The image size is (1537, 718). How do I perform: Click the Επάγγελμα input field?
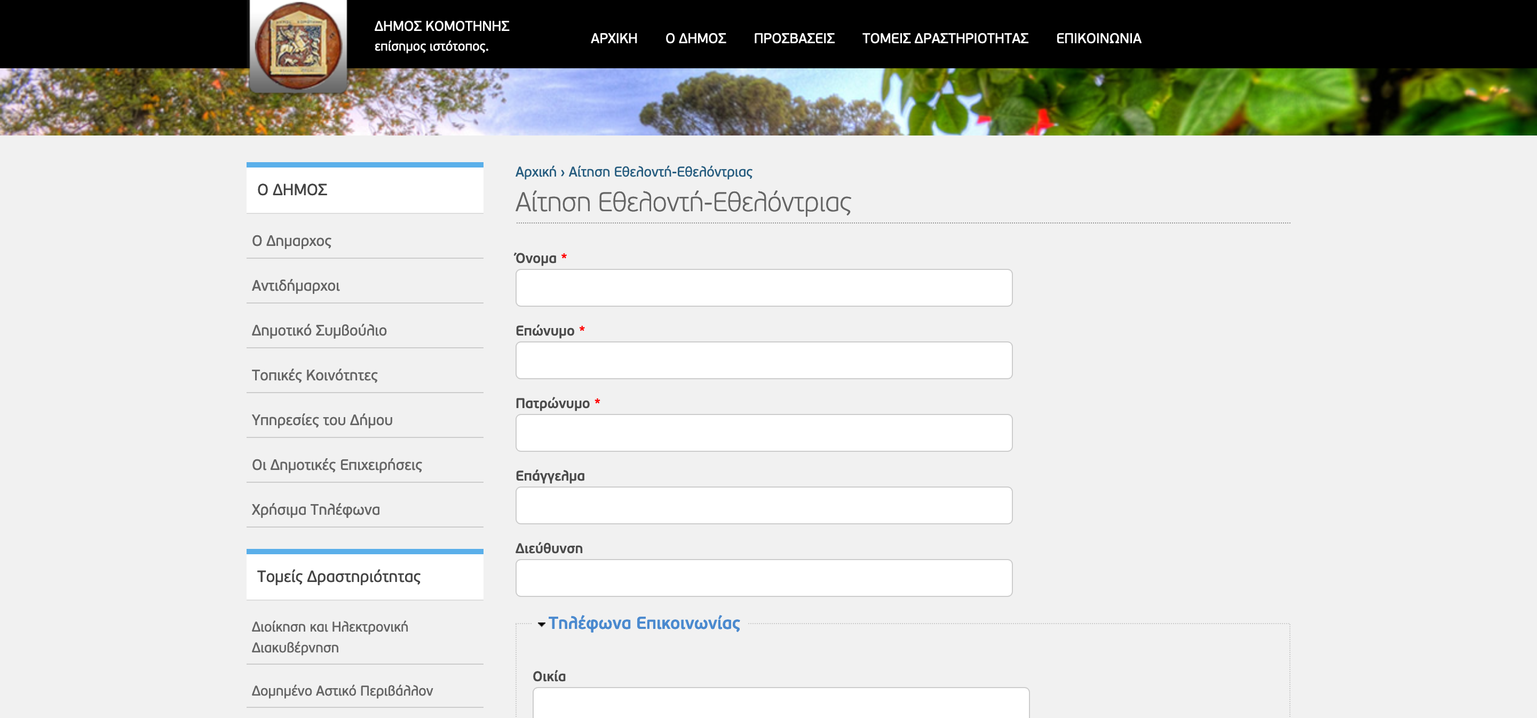pyautogui.click(x=763, y=505)
